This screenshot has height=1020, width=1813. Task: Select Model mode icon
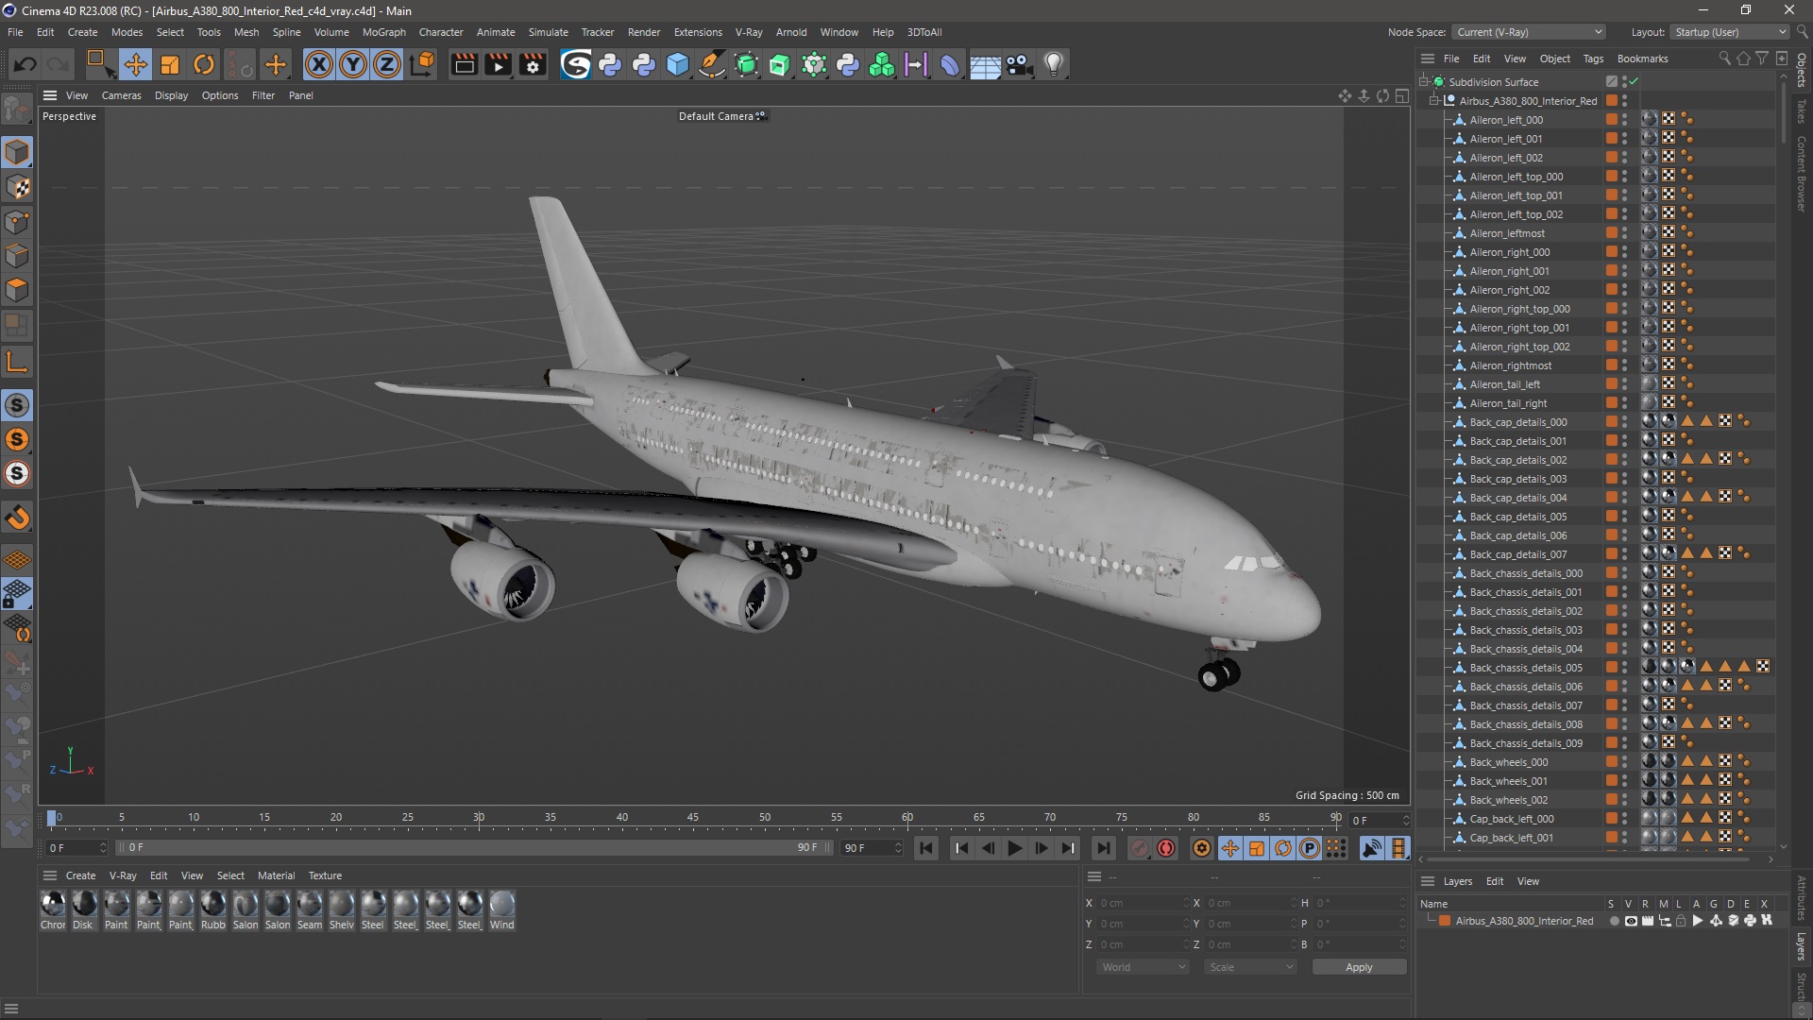point(17,152)
